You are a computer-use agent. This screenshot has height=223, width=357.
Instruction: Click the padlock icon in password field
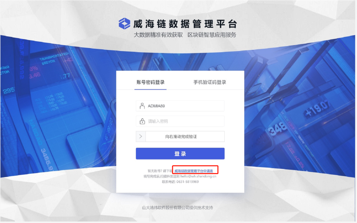pyautogui.click(x=142, y=121)
